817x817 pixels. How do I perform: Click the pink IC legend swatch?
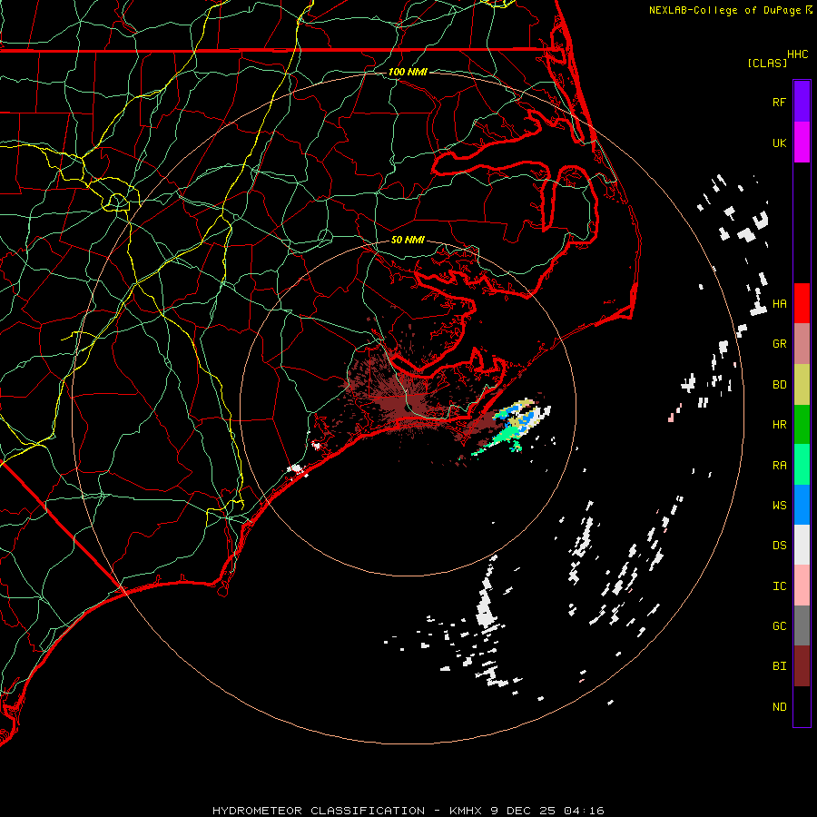(x=802, y=586)
